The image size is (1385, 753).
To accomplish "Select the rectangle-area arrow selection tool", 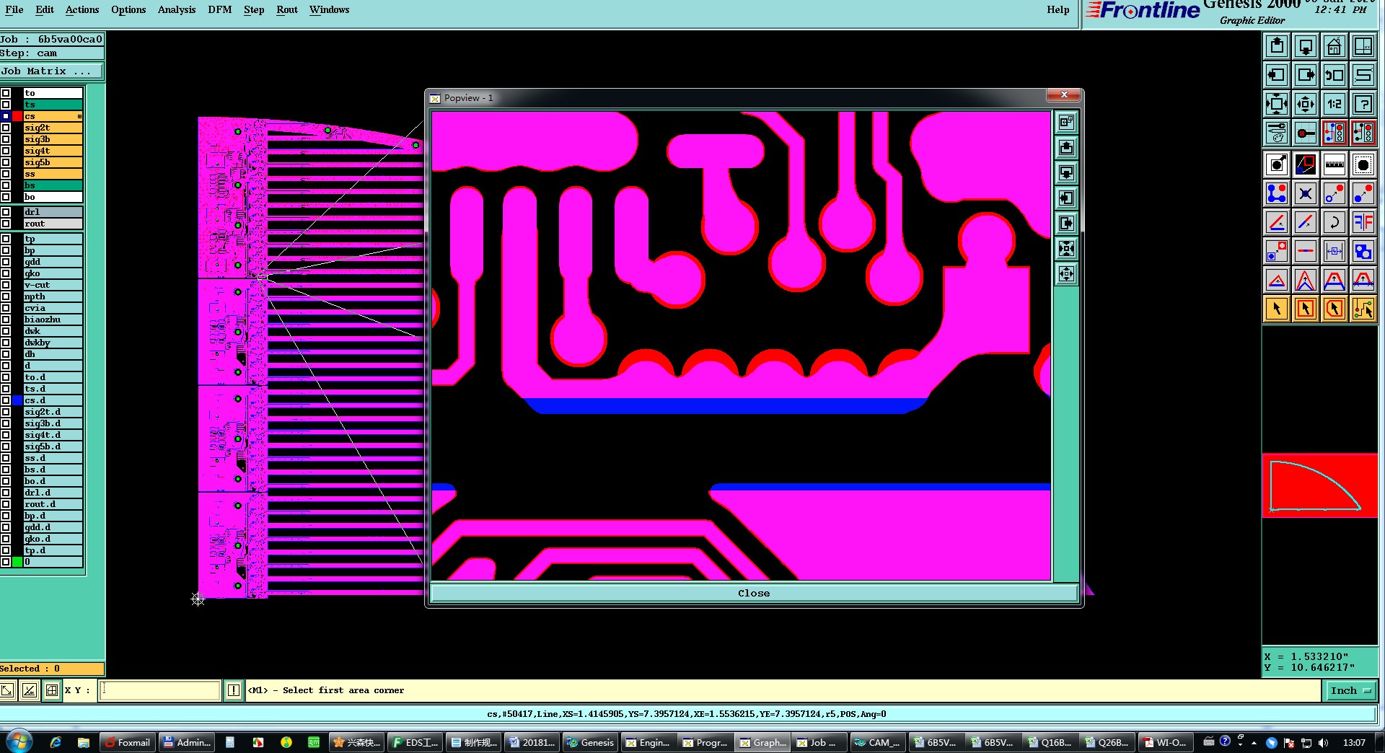I will [x=1306, y=309].
